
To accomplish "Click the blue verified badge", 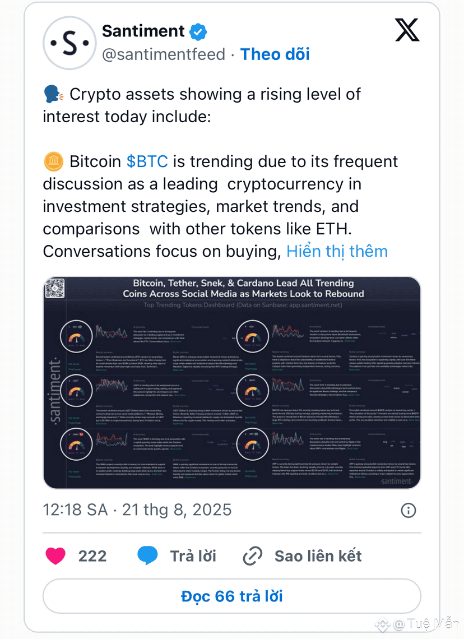I will click(x=198, y=32).
